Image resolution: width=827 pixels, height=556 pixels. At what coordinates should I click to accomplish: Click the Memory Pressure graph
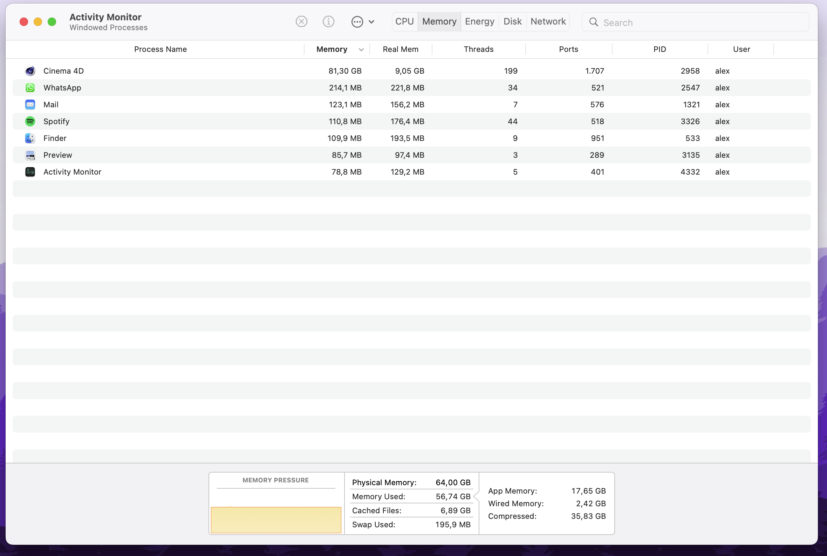tap(276, 511)
